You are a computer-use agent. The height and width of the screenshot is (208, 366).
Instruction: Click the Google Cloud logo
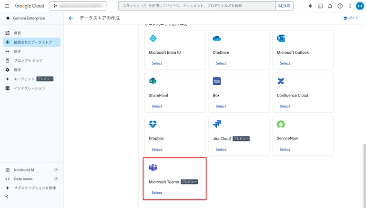point(30,6)
